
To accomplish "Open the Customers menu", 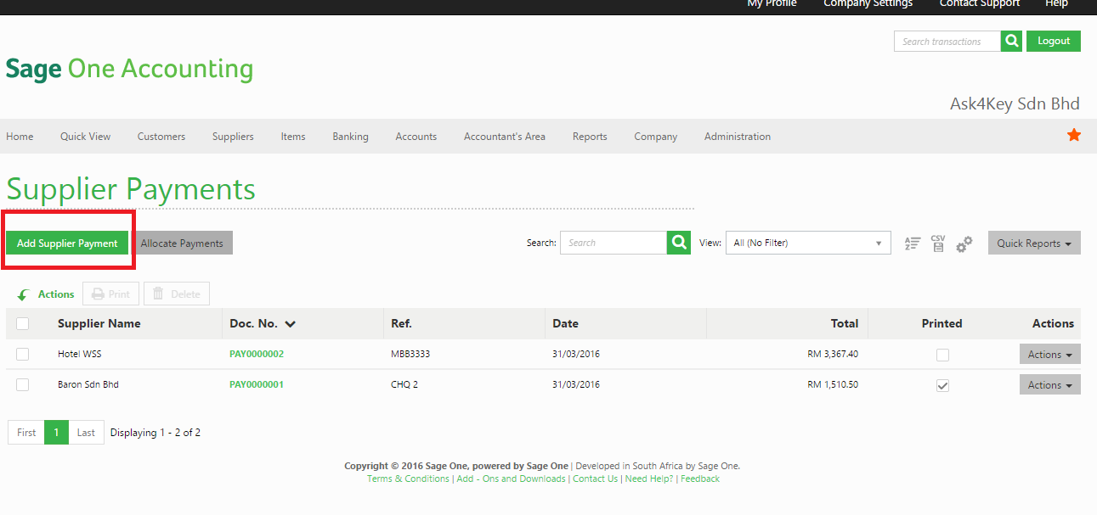I will [x=161, y=136].
